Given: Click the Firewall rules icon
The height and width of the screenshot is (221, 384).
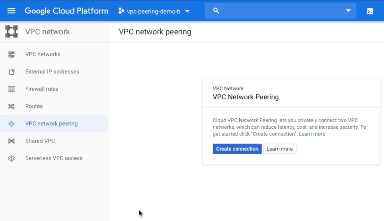Looking at the screenshot, I should pyautogui.click(x=12, y=89).
